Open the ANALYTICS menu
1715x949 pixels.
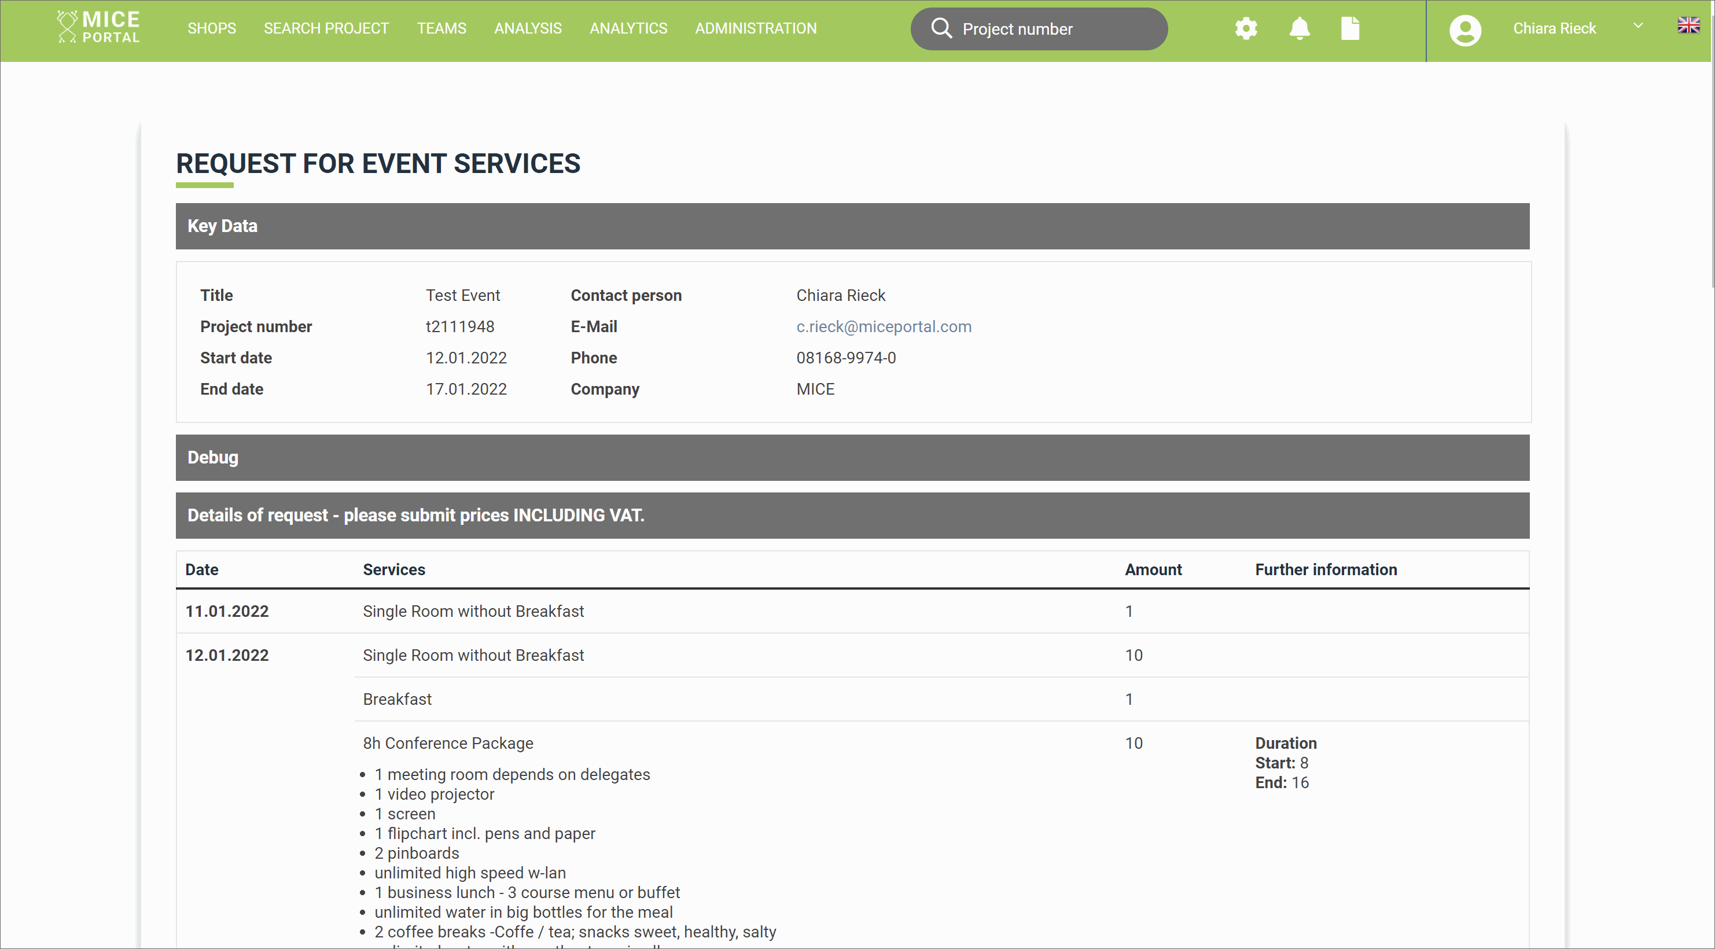628,28
